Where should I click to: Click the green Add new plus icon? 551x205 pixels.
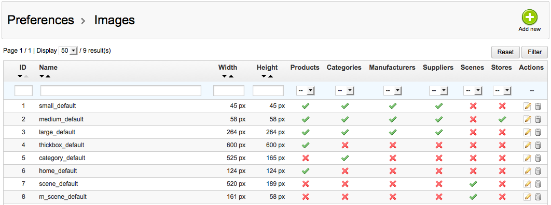pos(529,18)
